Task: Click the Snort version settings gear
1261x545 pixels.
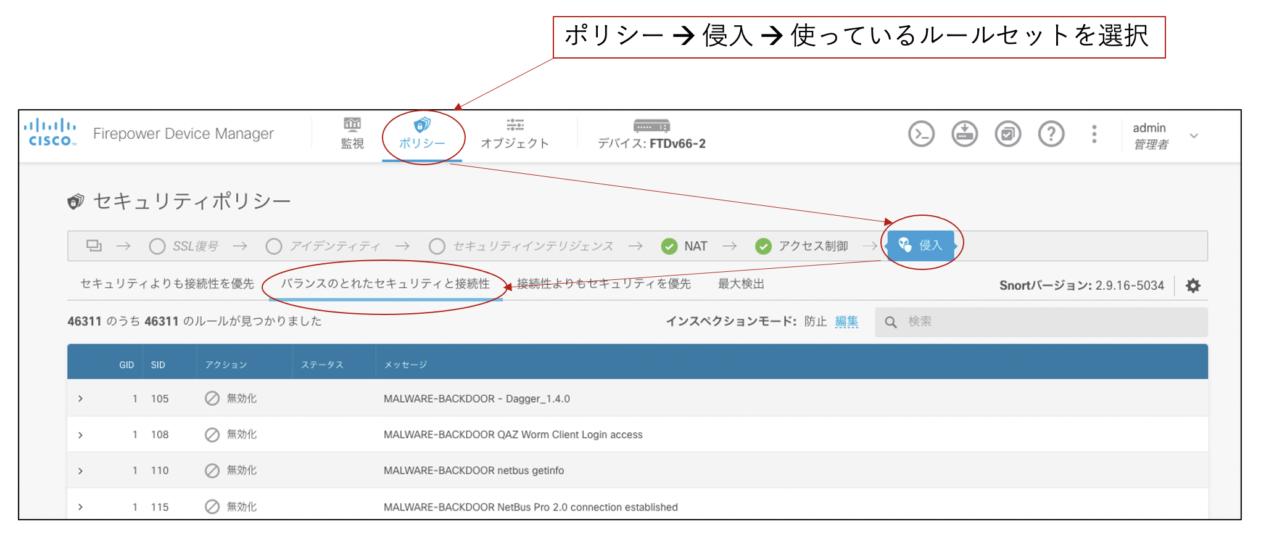Action: pos(1193,285)
